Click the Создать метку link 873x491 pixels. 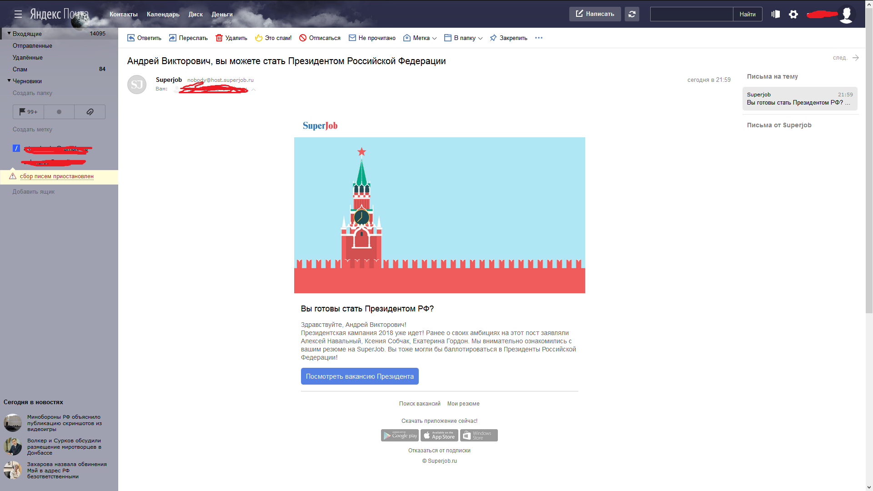tap(32, 130)
